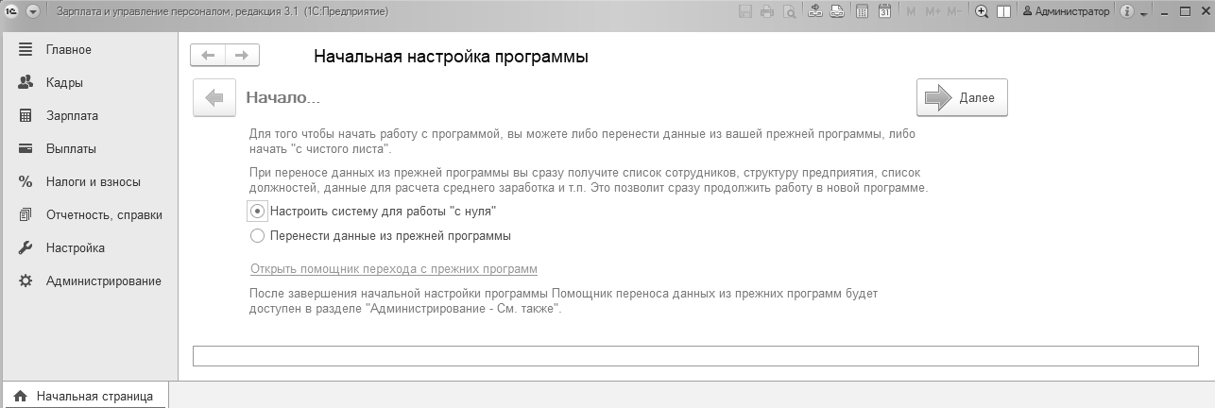Click the wrench icon beside Настройка

[26, 247]
